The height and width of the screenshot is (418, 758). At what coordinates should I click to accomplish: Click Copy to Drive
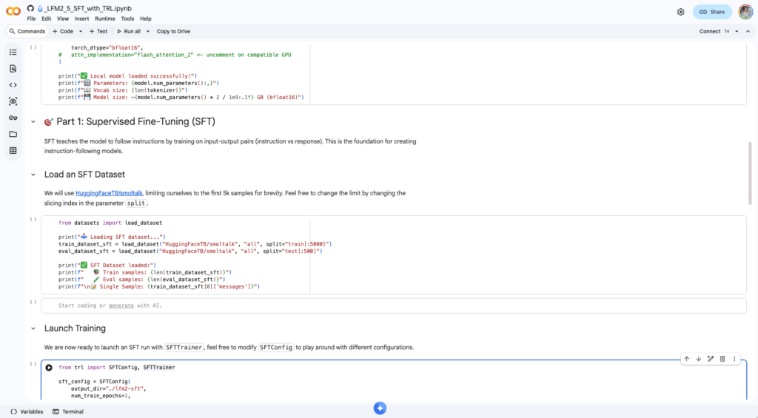click(x=173, y=31)
